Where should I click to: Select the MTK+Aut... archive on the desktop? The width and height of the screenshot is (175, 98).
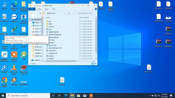[159, 43]
